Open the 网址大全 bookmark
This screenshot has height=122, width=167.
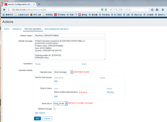[x=136, y=15]
